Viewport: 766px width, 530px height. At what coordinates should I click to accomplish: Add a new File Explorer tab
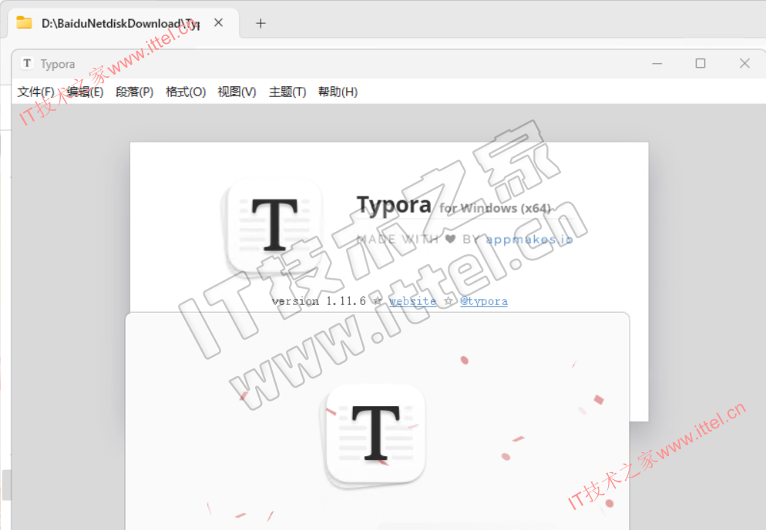(260, 23)
